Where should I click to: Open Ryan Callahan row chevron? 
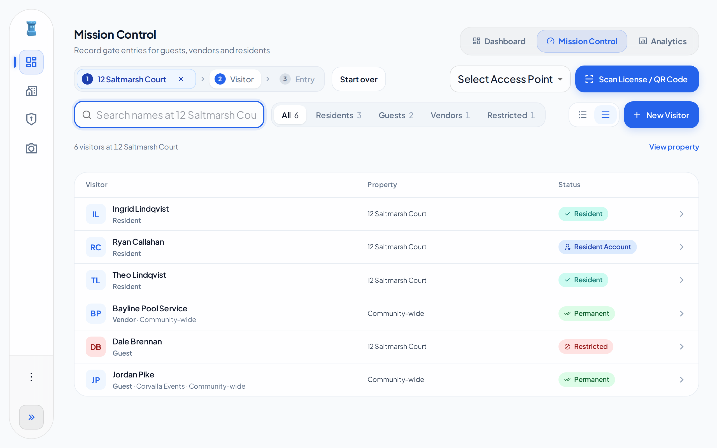[681, 247]
